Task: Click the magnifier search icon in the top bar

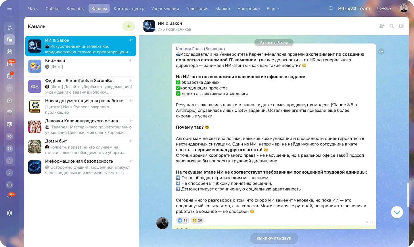Action: [331, 9]
